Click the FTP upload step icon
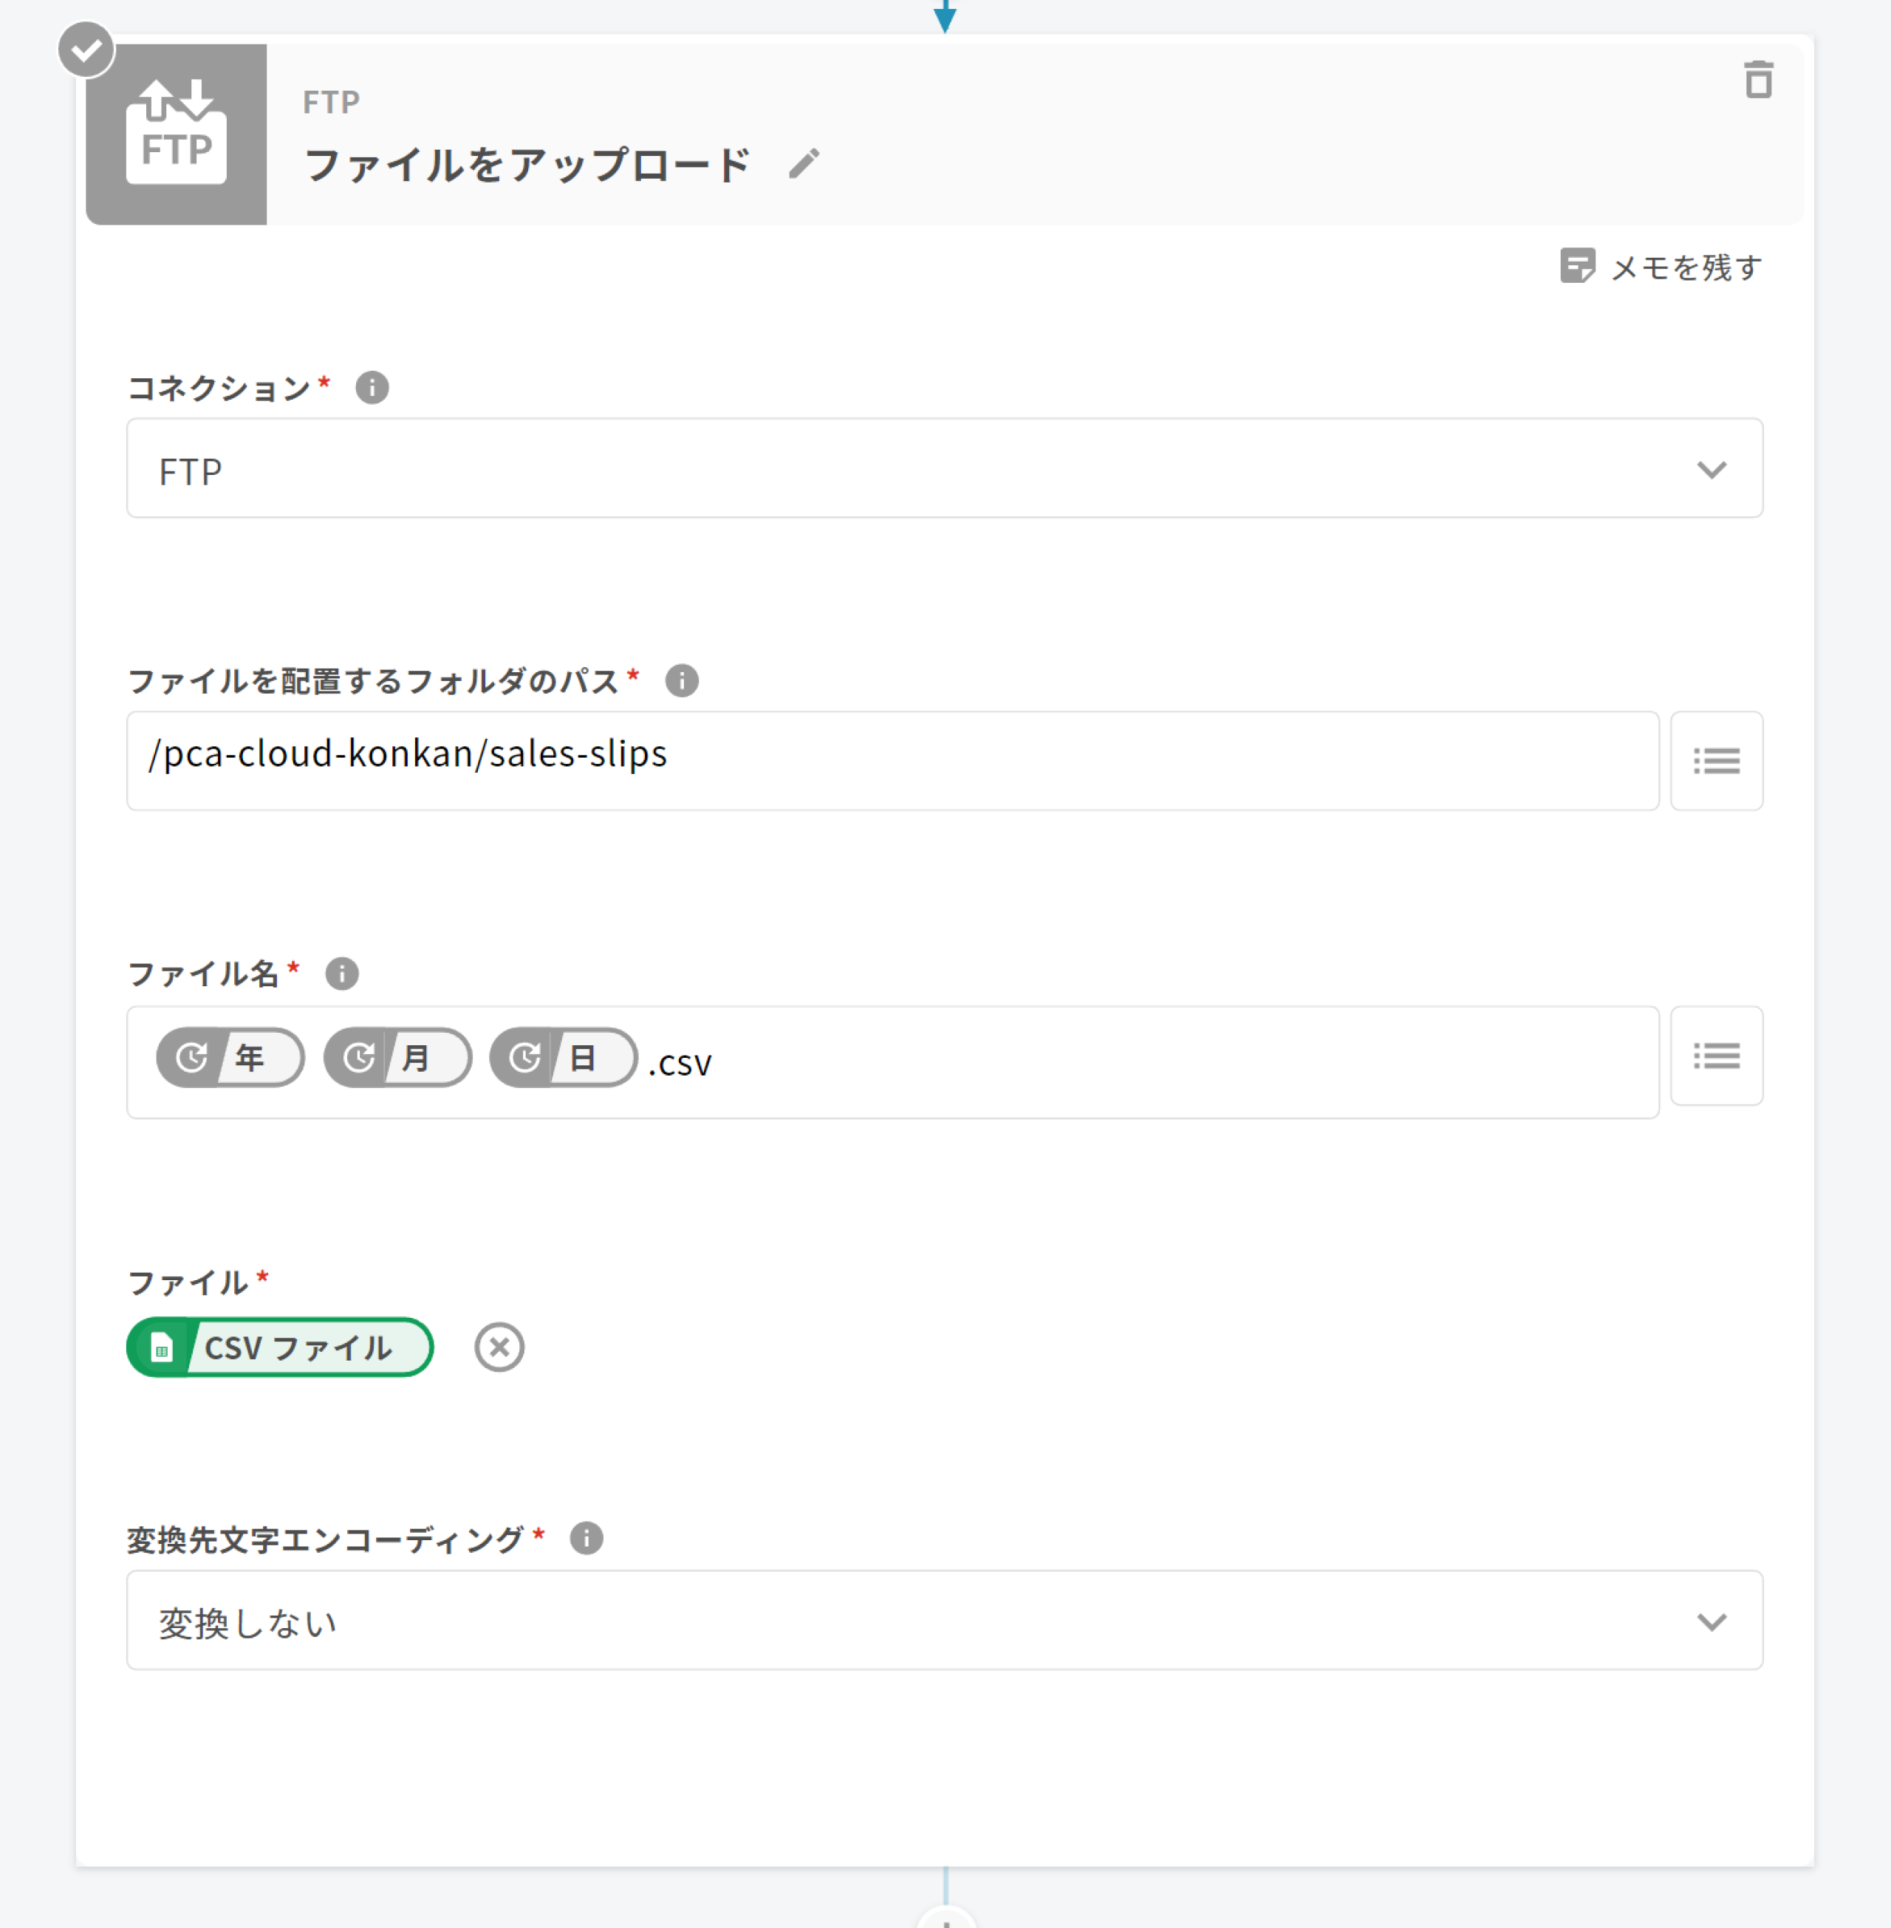The image size is (1891, 1928). coord(177,134)
